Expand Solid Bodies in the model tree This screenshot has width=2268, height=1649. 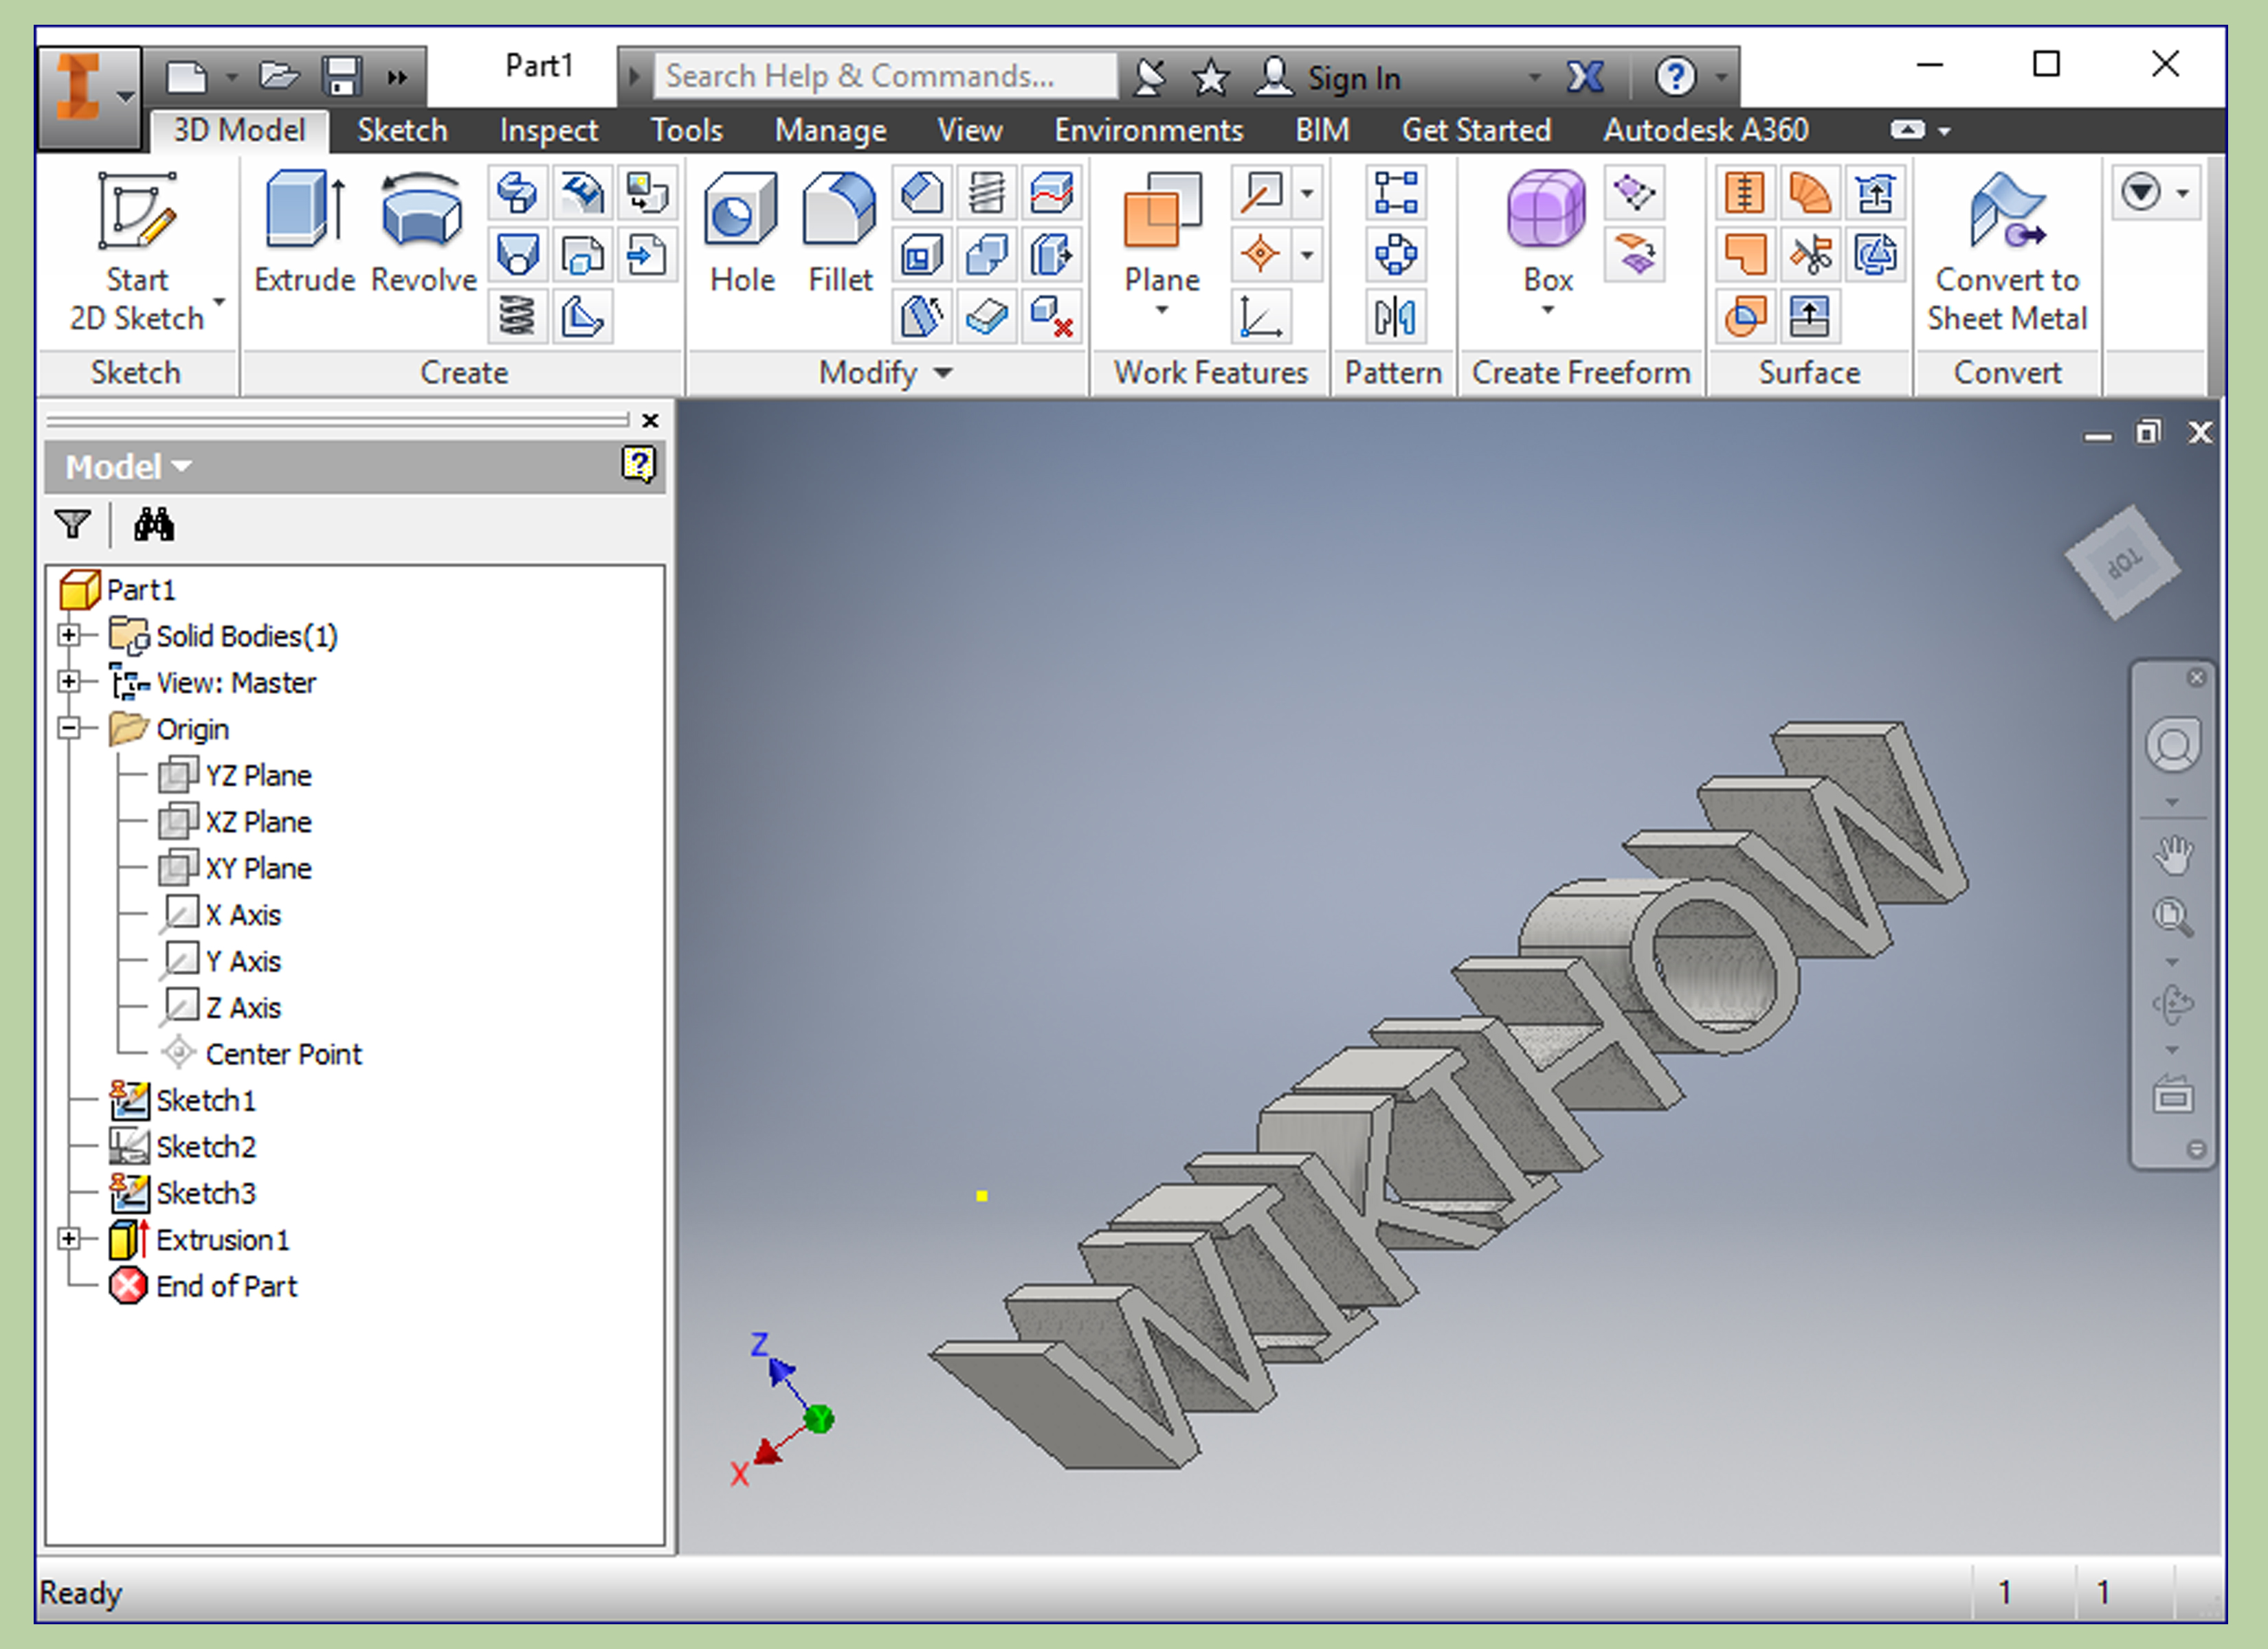[70, 635]
